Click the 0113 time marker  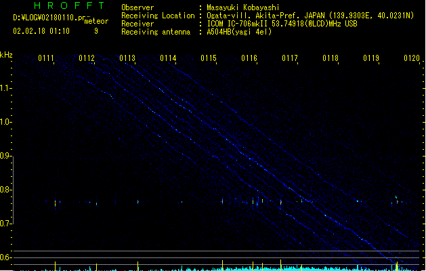127,58
